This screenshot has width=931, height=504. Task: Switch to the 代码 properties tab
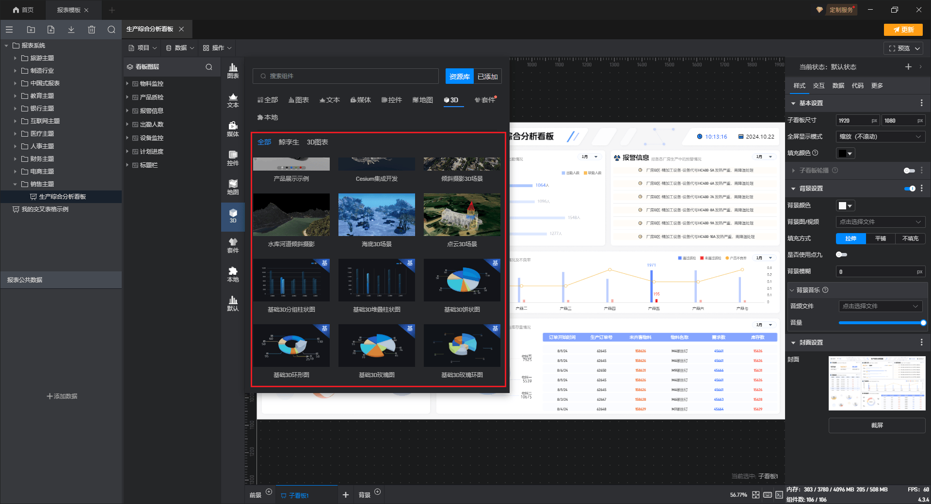[x=857, y=86]
